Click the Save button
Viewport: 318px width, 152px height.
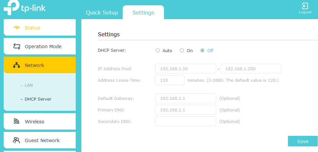coord(303,141)
